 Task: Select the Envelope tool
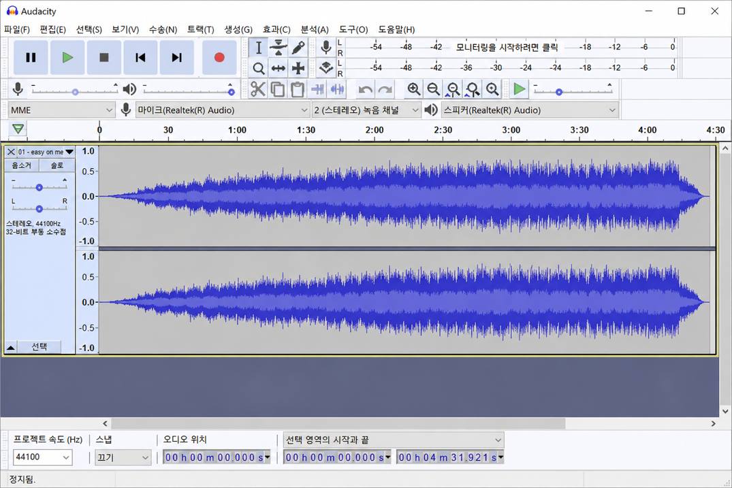[279, 48]
